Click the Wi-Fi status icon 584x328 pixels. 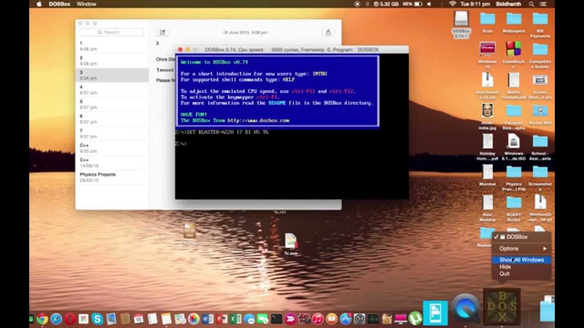[453, 4]
